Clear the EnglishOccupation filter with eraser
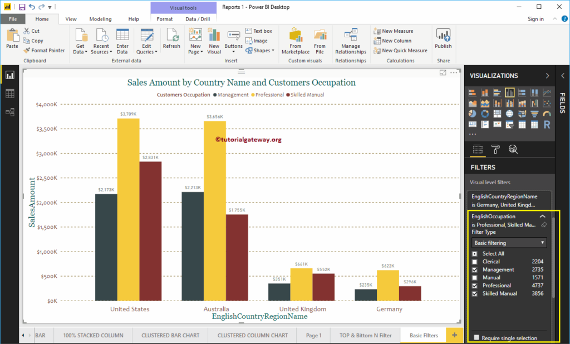Image resolution: width=570 pixels, height=344 pixels. (544, 225)
